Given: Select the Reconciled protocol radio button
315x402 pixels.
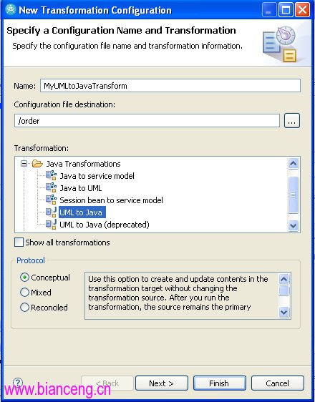Looking at the screenshot, I should (x=24, y=307).
